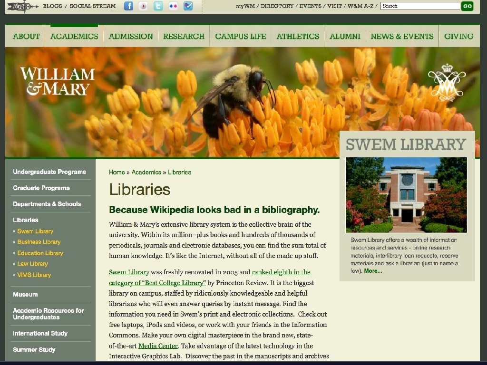The height and width of the screenshot is (365, 487).
Task: Open the Social Stream link
Action: click(x=93, y=6)
